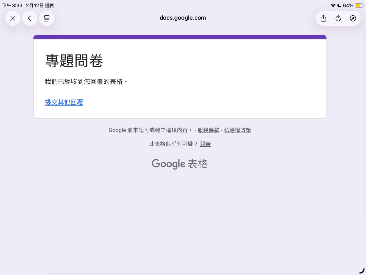Image resolution: width=366 pixels, height=275 pixels.
Task: Open in Safari with the compass icon
Action: pyautogui.click(x=353, y=18)
